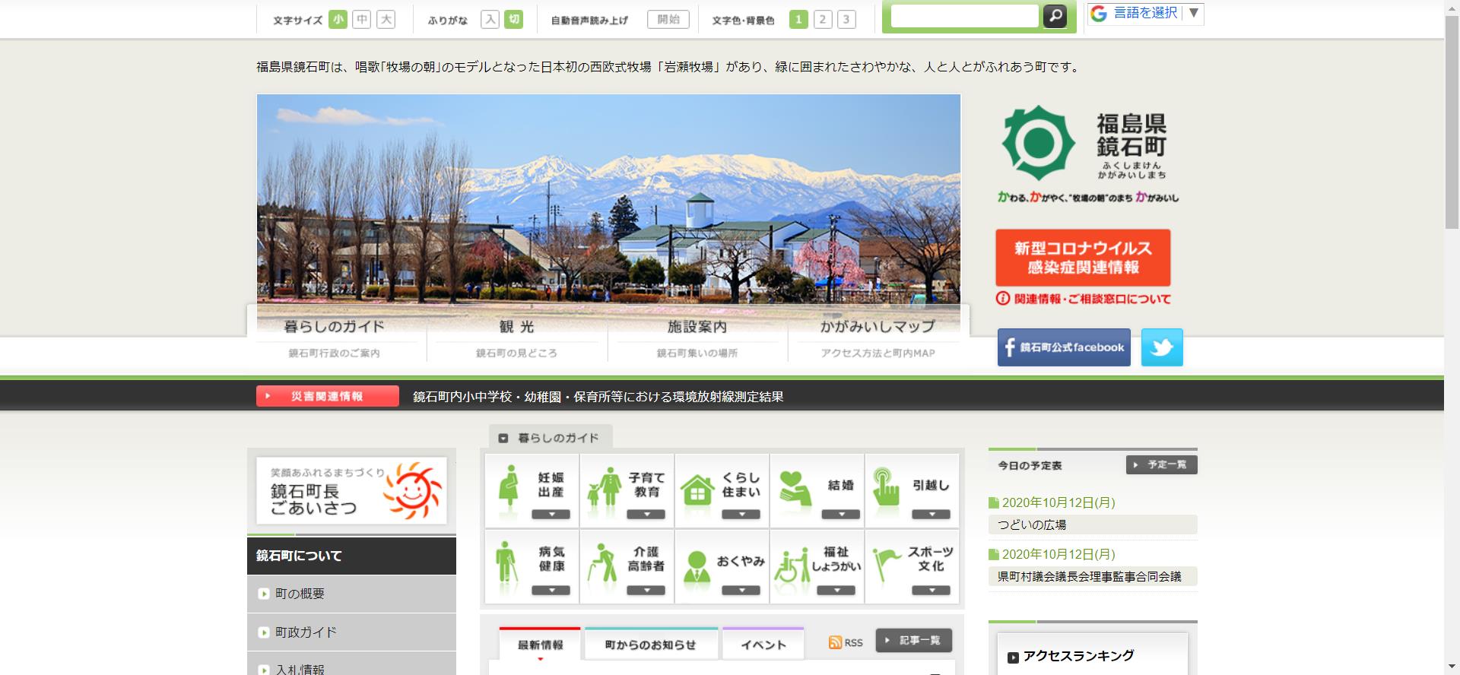Image resolution: width=1460 pixels, height=675 pixels.
Task: Switch to the イベント tab
Action: (x=763, y=644)
